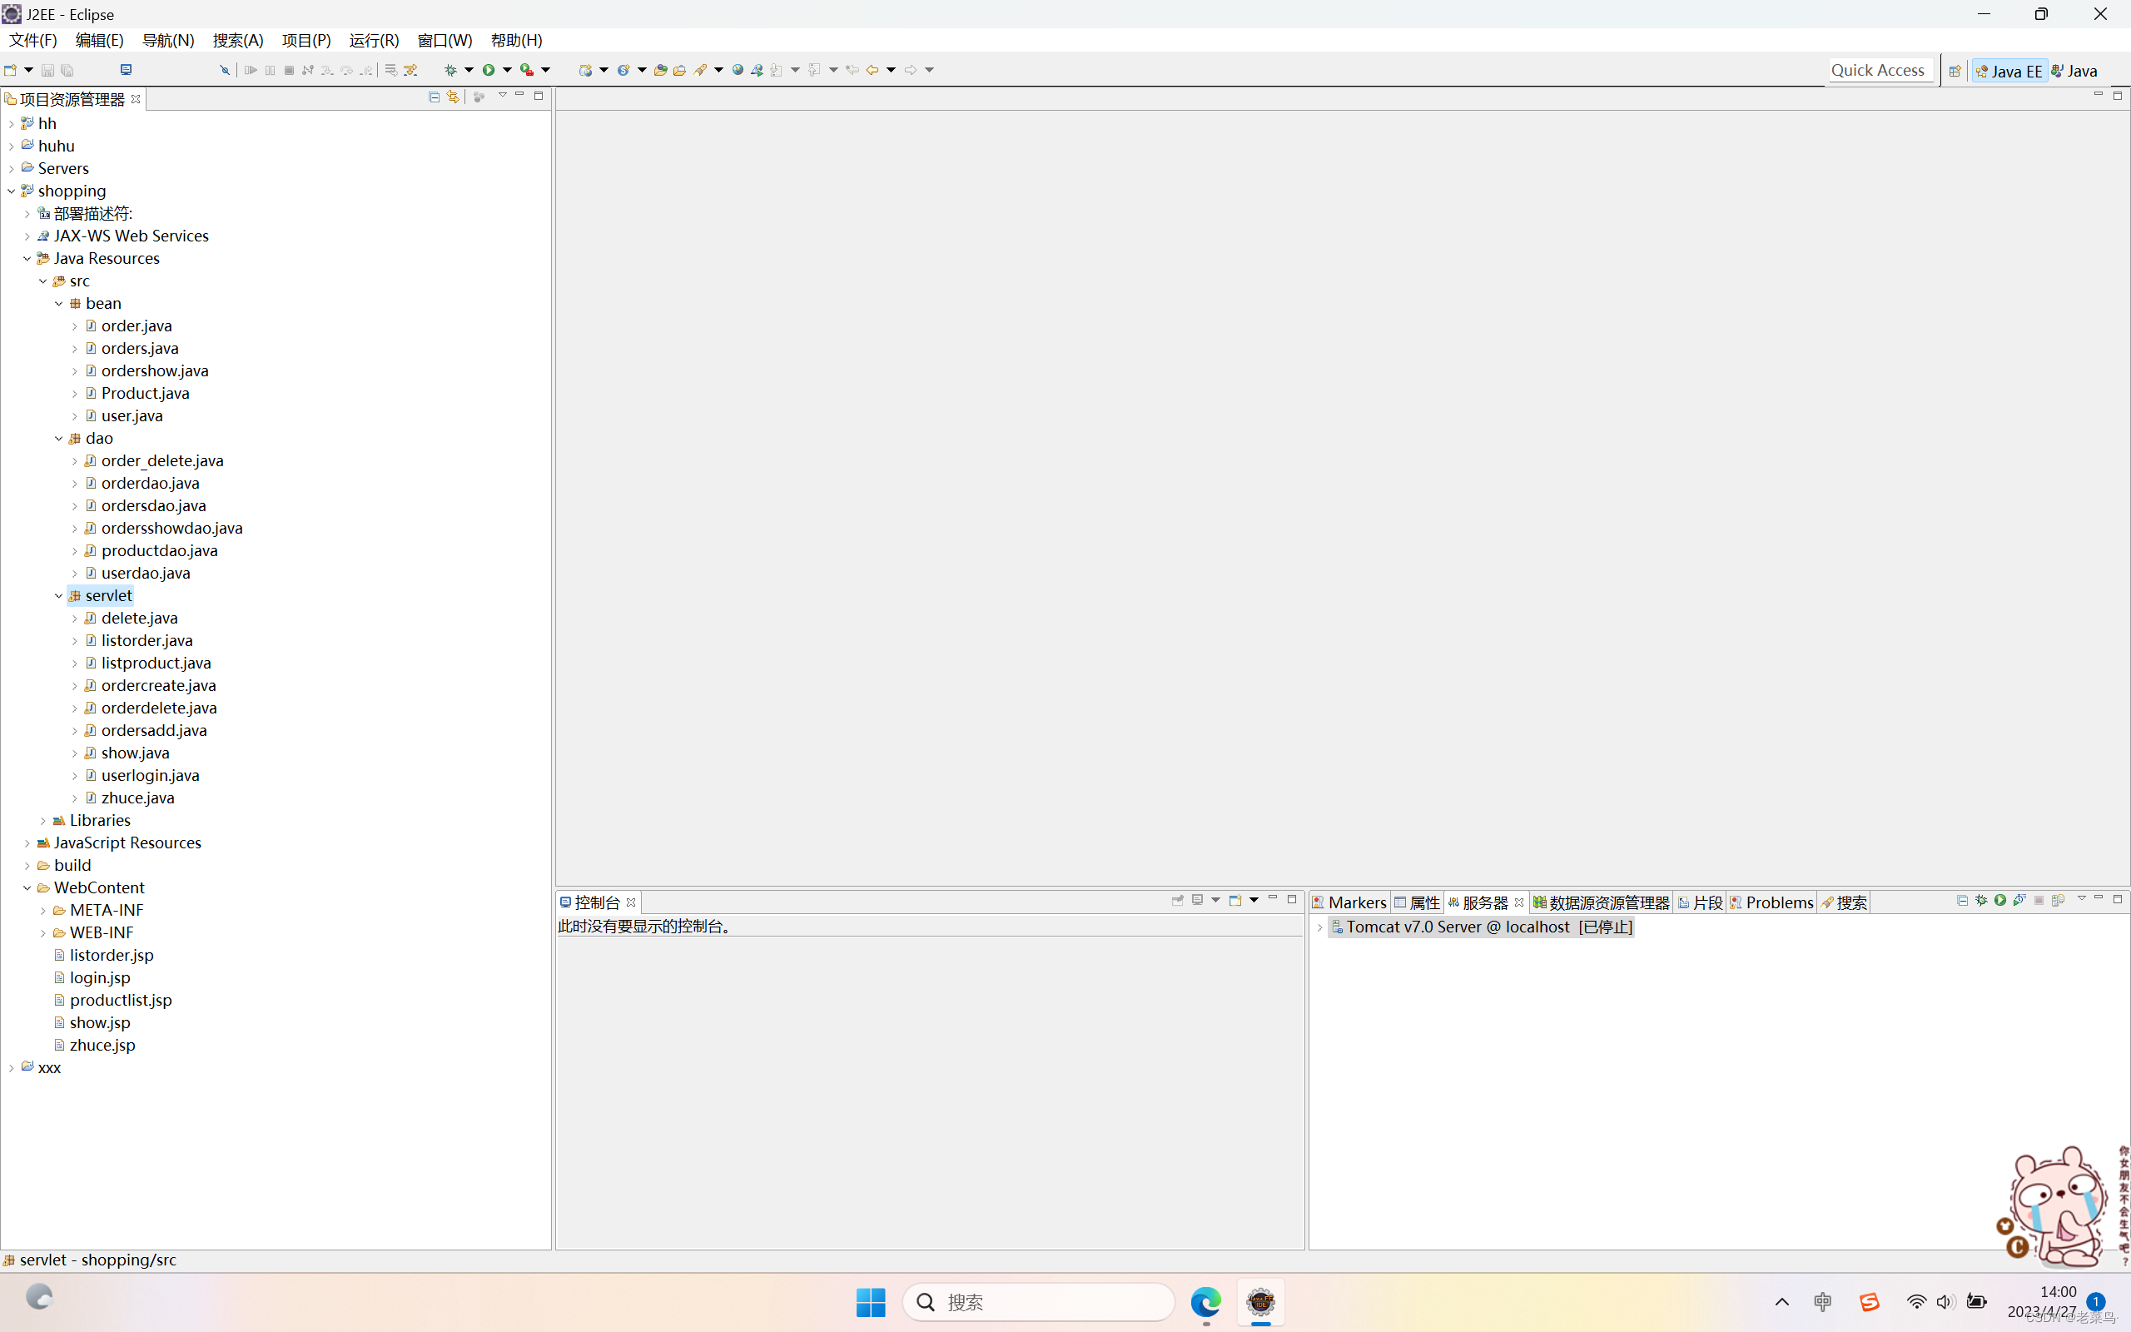2131x1332 pixels.
Task: Click the Open Web Browser globe icon
Action: (x=738, y=70)
